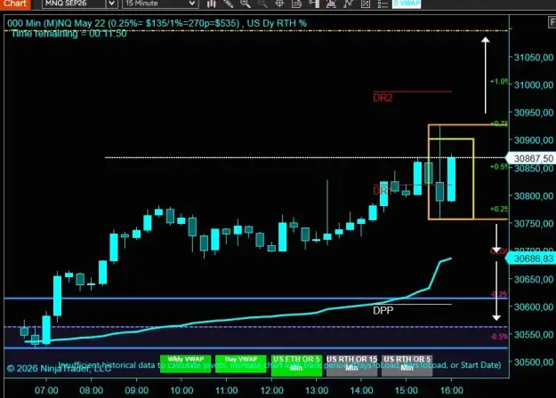Click the +0.25 level label
Viewport: 556px width, 398px height.
tap(499, 210)
